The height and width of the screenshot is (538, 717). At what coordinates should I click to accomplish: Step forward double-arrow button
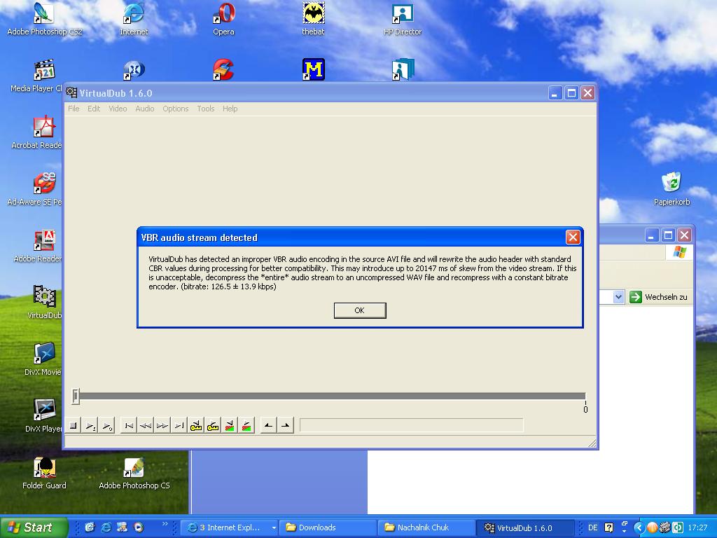point(162,425)
